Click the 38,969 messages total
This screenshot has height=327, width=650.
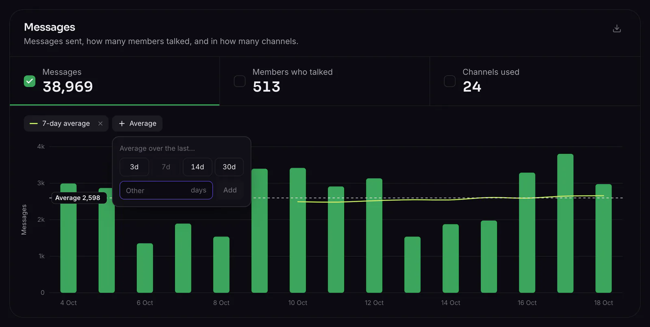[68, 87]
